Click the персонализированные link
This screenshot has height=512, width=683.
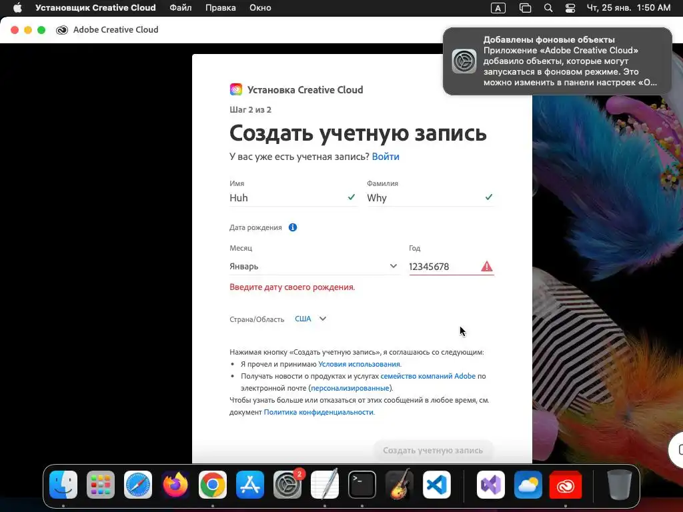pos(350,388)
